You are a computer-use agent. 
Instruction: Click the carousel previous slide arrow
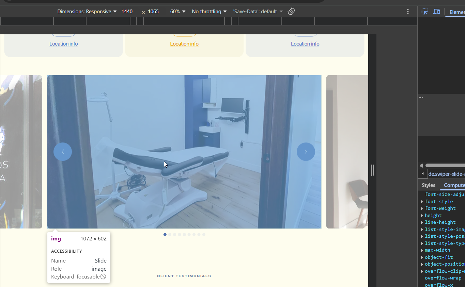pos(63,152)
